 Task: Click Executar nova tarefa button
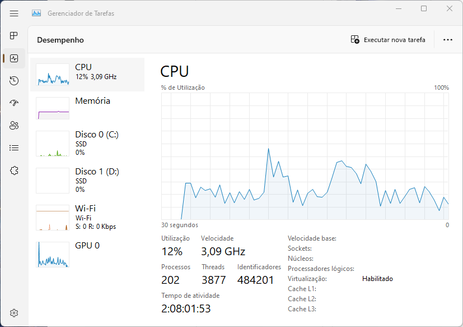(x=388, y=40)
